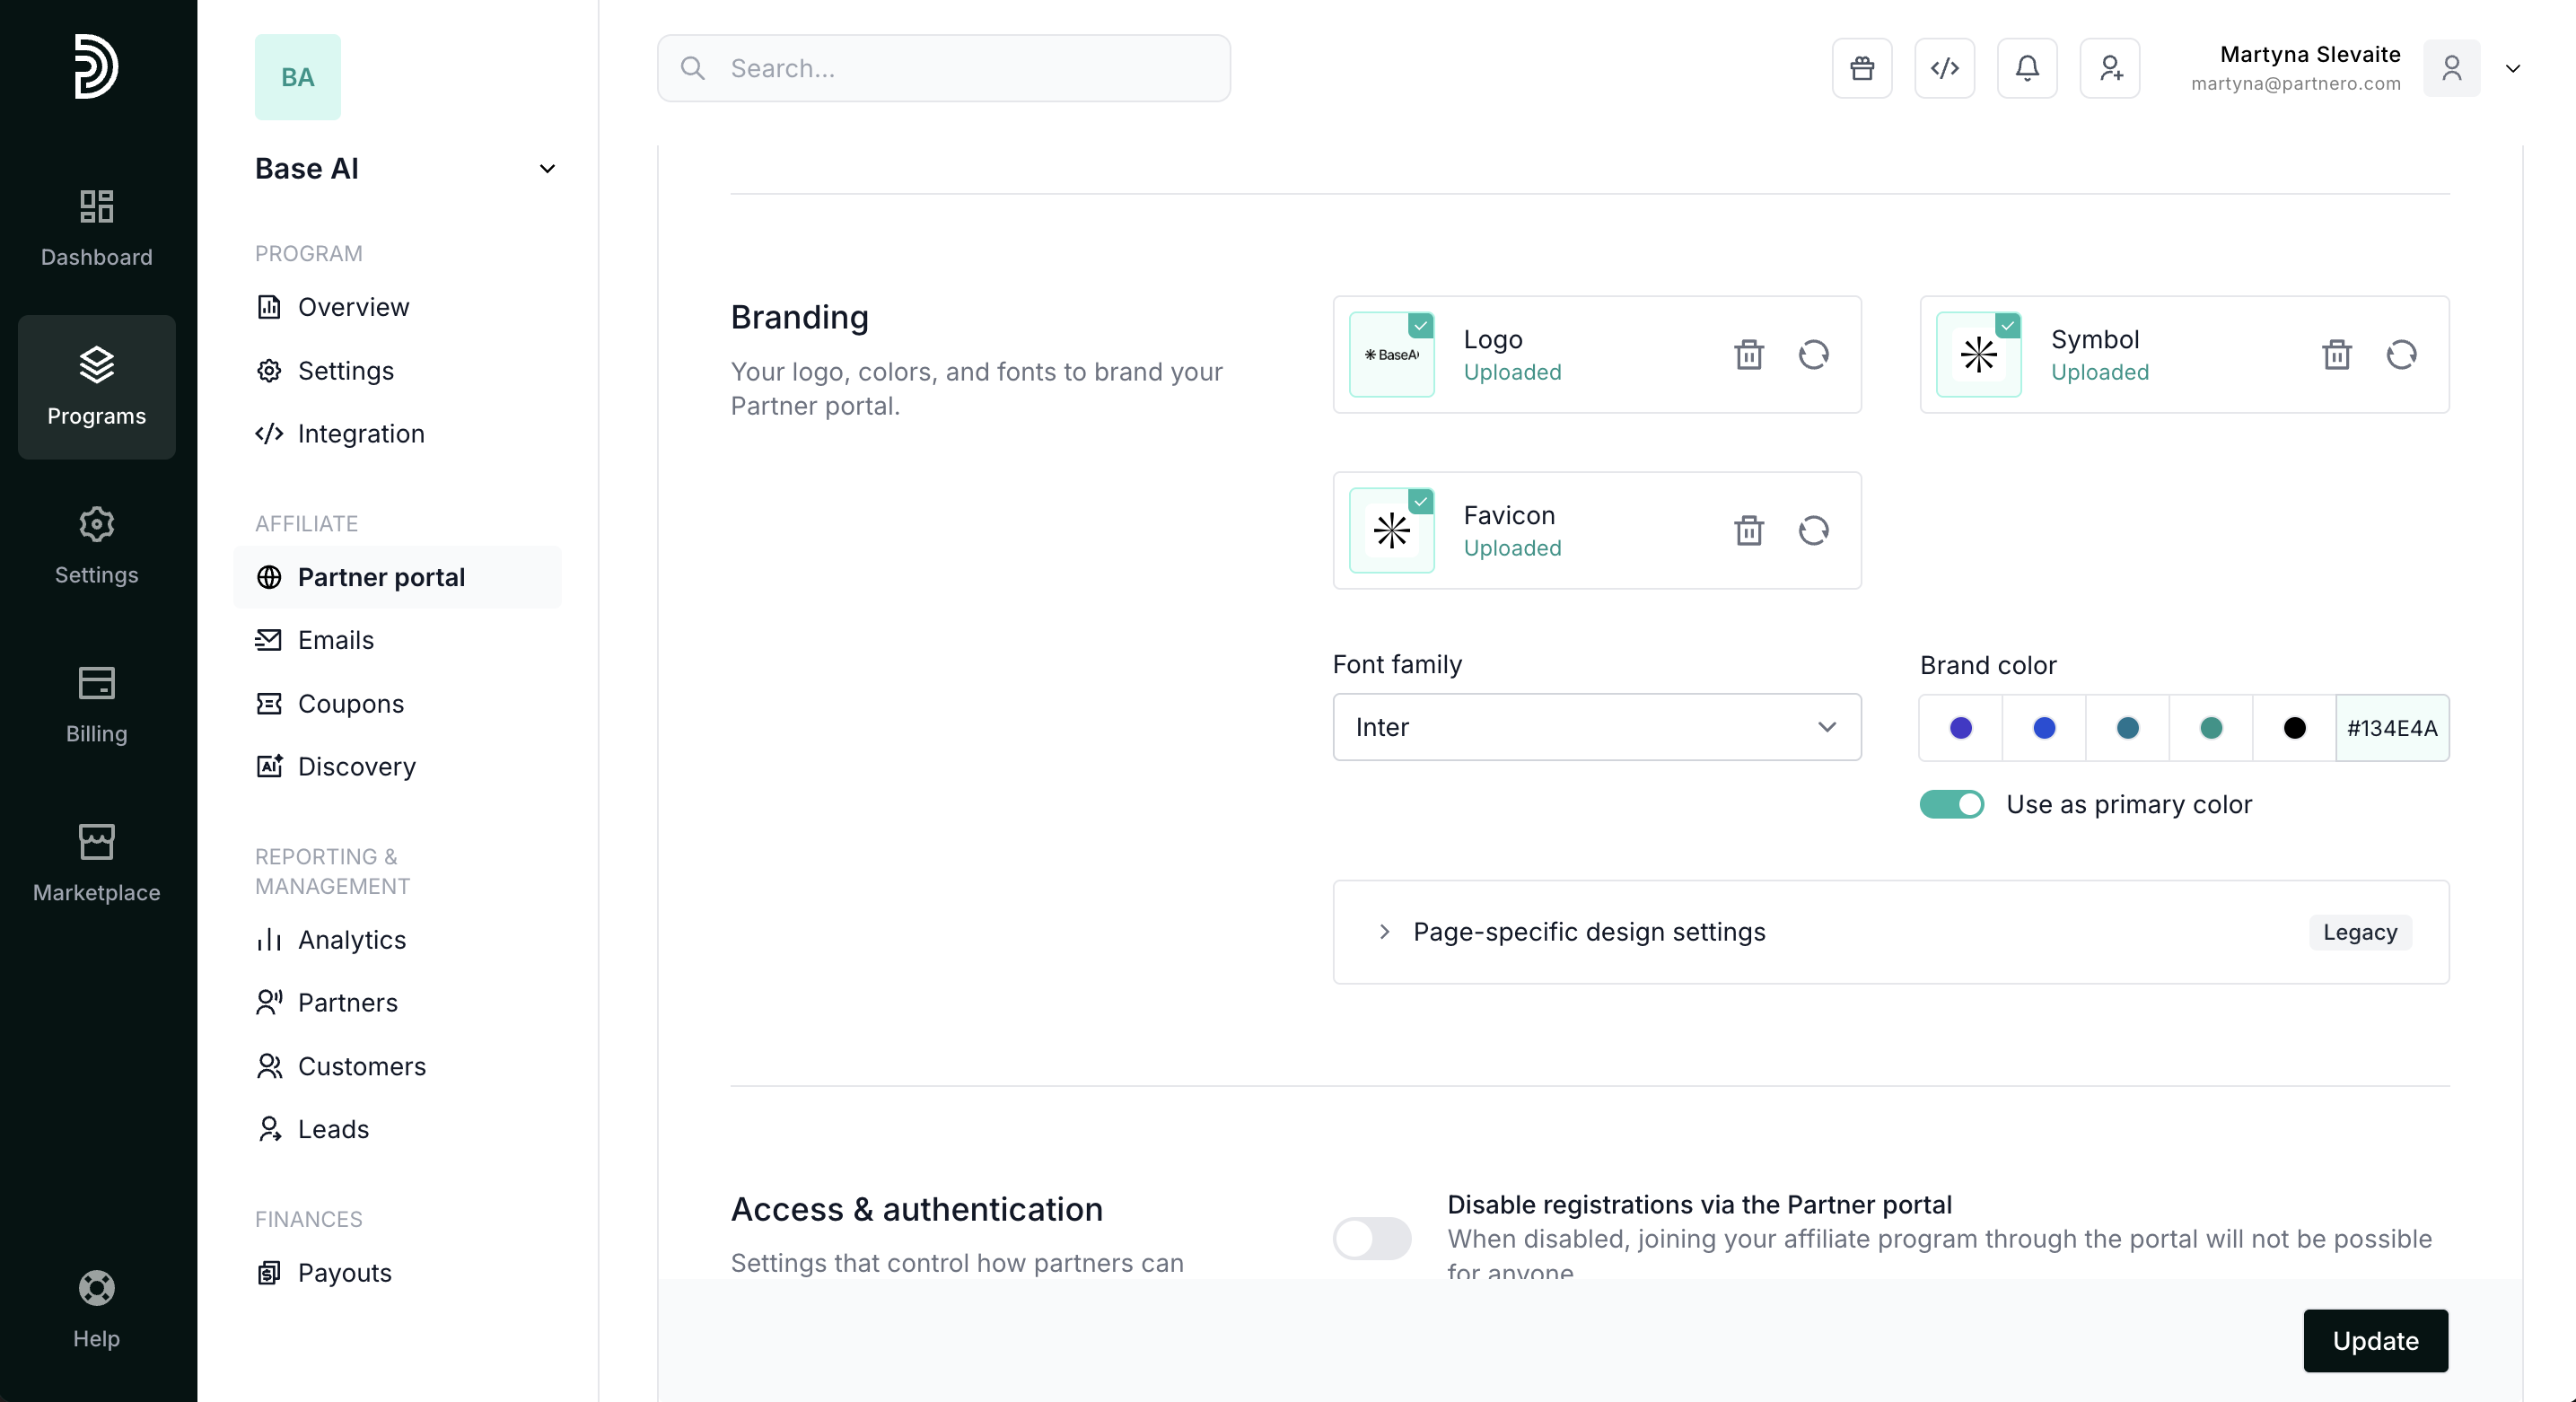Toggle Use as primary color switch
Image resolution: width=2576 pixels, height=1402 pixels.
(1951, 804)
